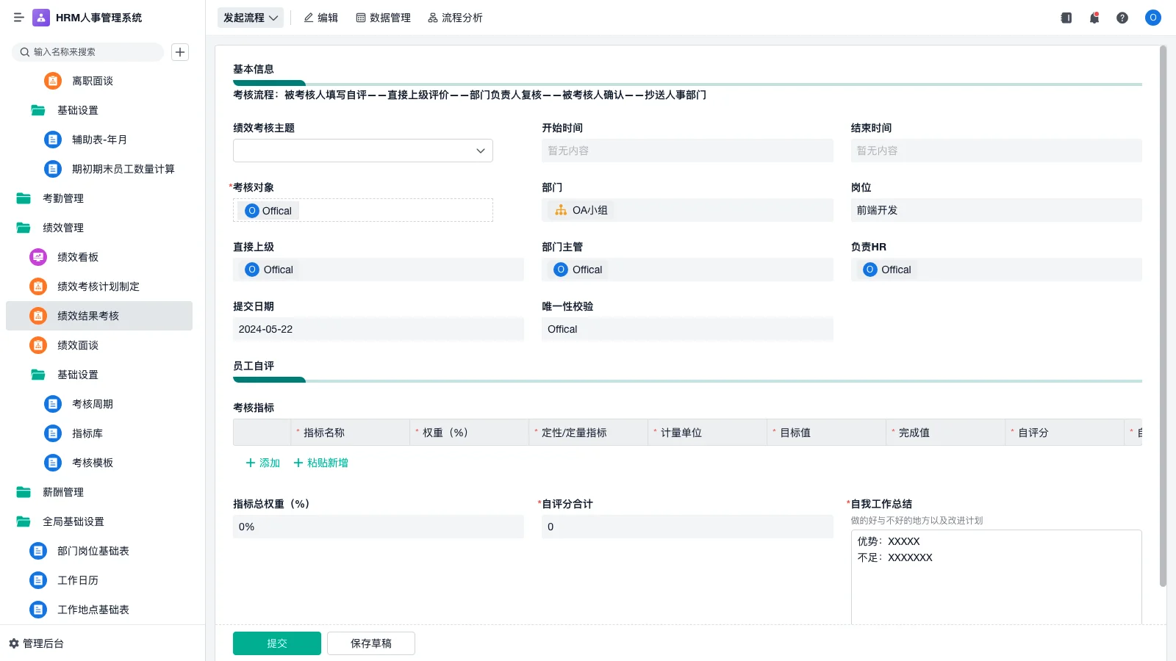Image resolution: width=1176 pixels, height=661 pixels.
Task: Expand the 发起流程 dropdown
Action: [250, 17]
